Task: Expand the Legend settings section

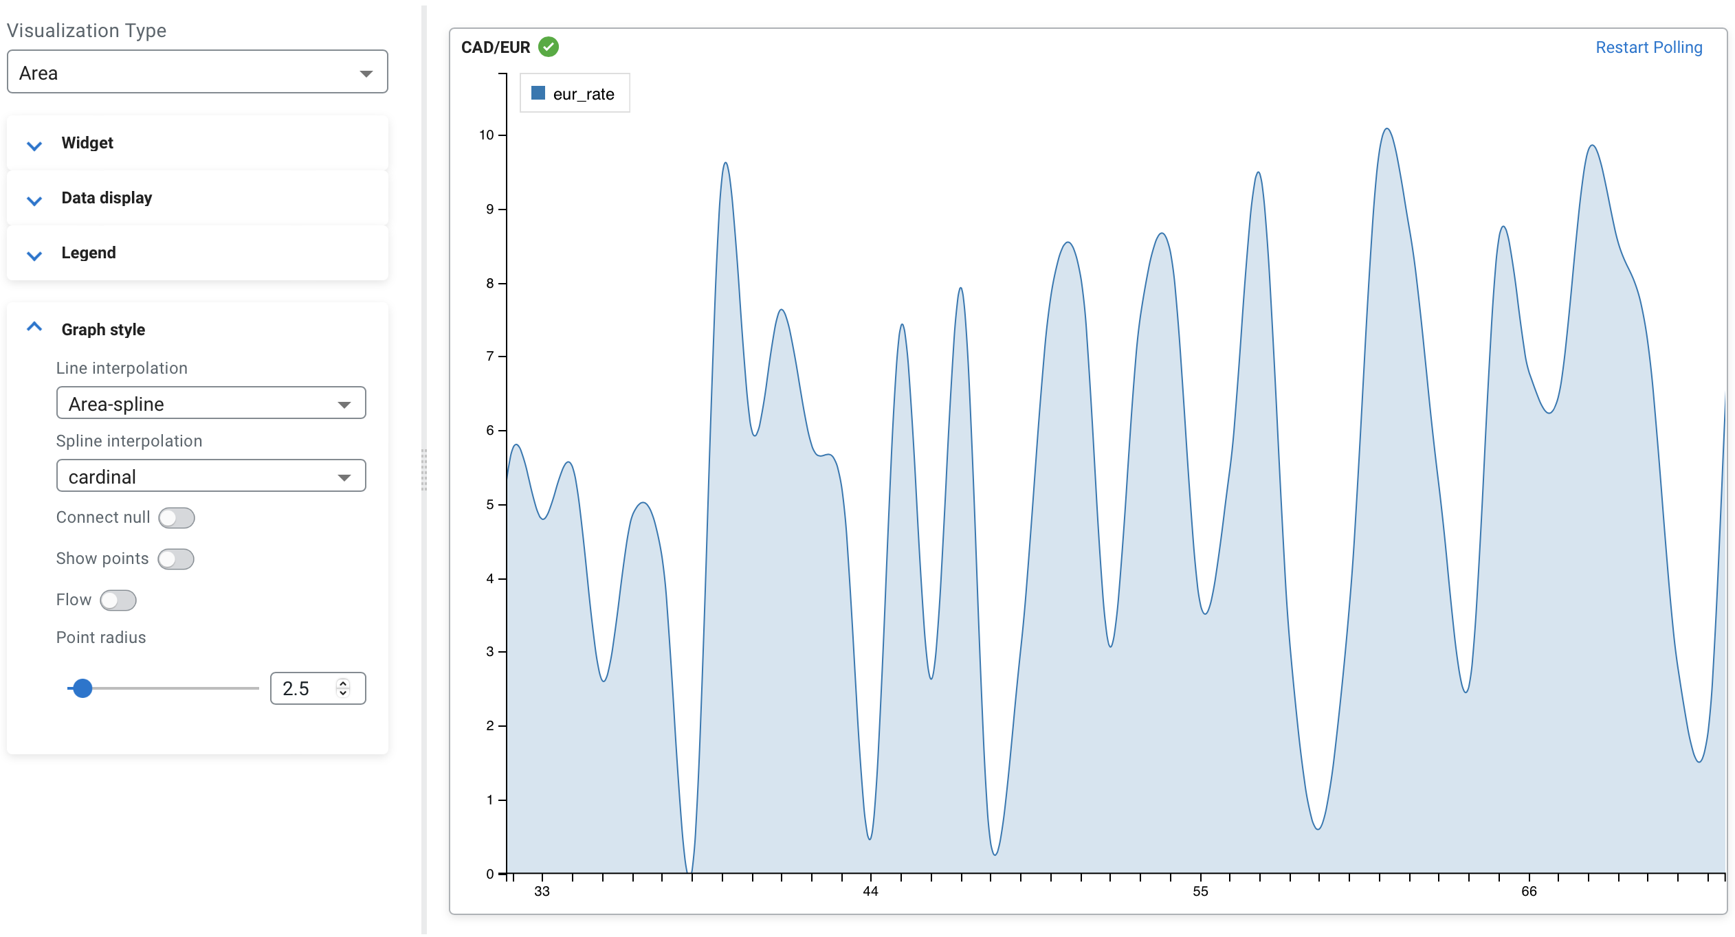Action: pos(89,253)
